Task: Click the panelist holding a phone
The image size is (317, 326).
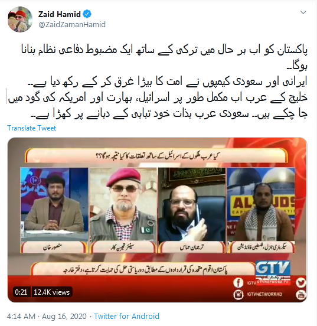Action: coord(192,210)
